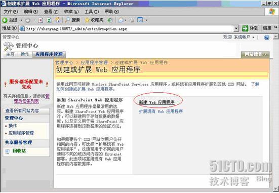
Task: Click the Forward arrow icon
Action: click(27, 20)
